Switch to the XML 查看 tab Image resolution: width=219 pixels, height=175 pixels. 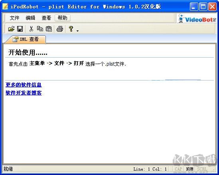[26, 39]
